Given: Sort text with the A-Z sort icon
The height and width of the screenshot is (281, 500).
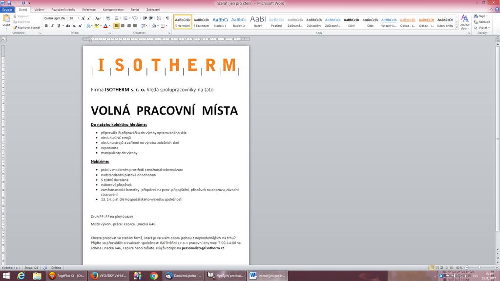Looking at the screenshot, I should point(159,19).
